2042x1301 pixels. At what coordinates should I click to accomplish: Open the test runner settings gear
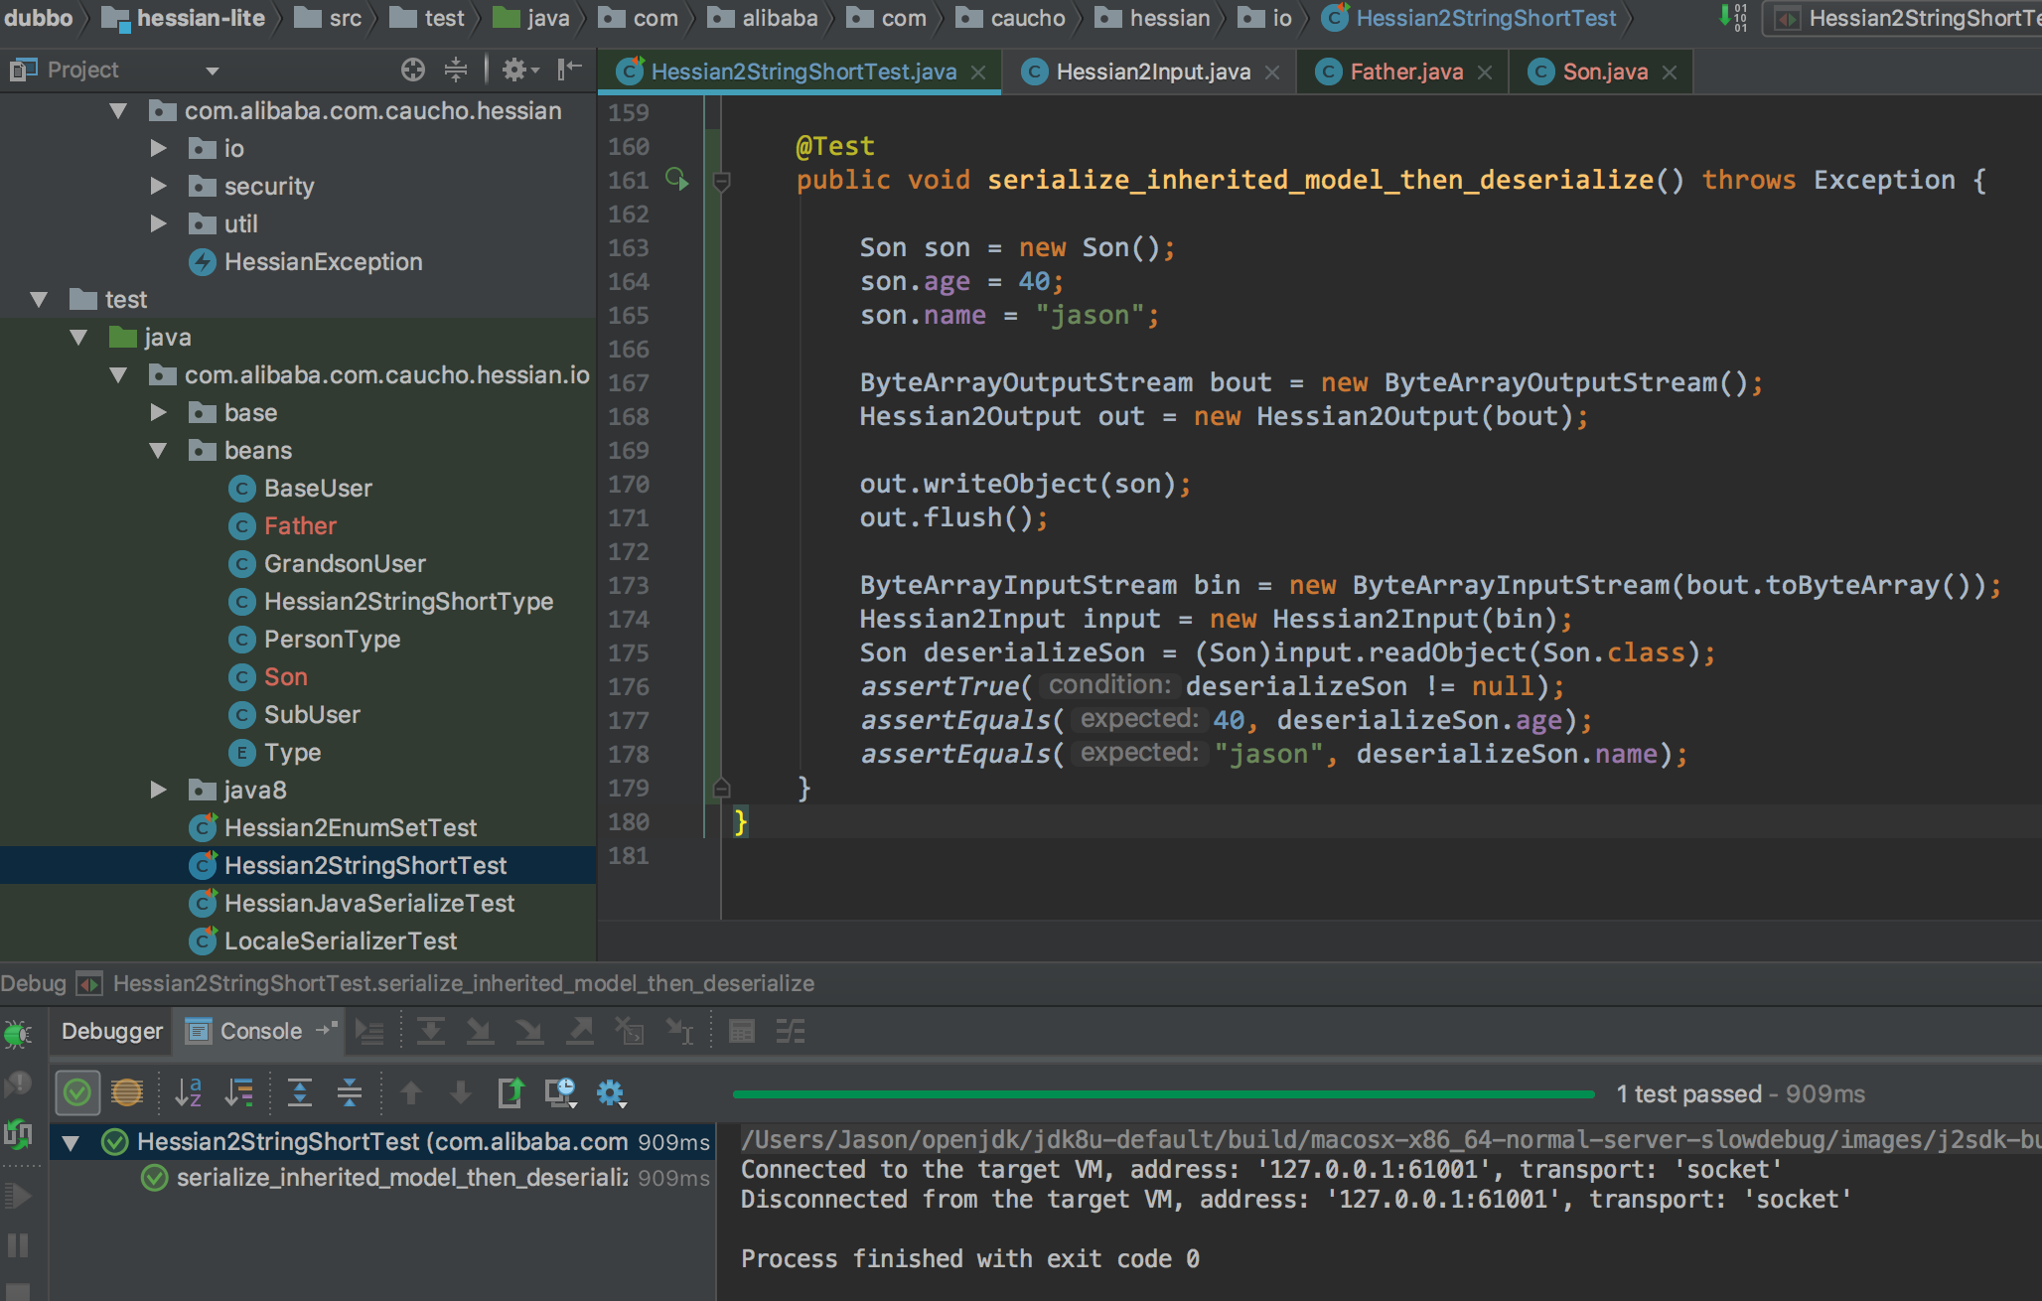pyautogui.click(x=610, y=1093)
